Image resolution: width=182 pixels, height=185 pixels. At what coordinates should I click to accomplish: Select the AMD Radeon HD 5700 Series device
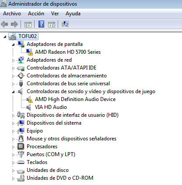point(68,52)
